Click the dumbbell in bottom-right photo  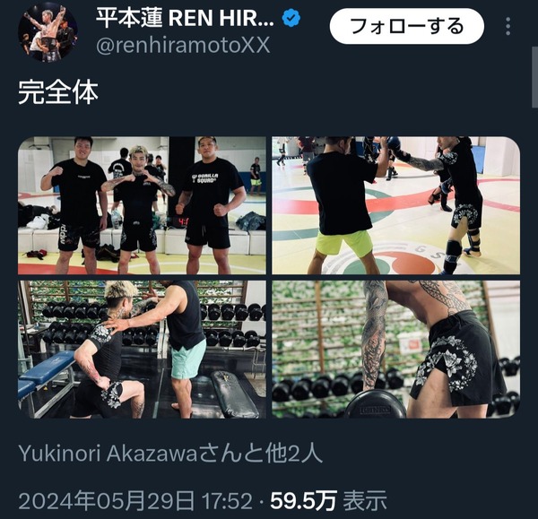tap(375, 406)
